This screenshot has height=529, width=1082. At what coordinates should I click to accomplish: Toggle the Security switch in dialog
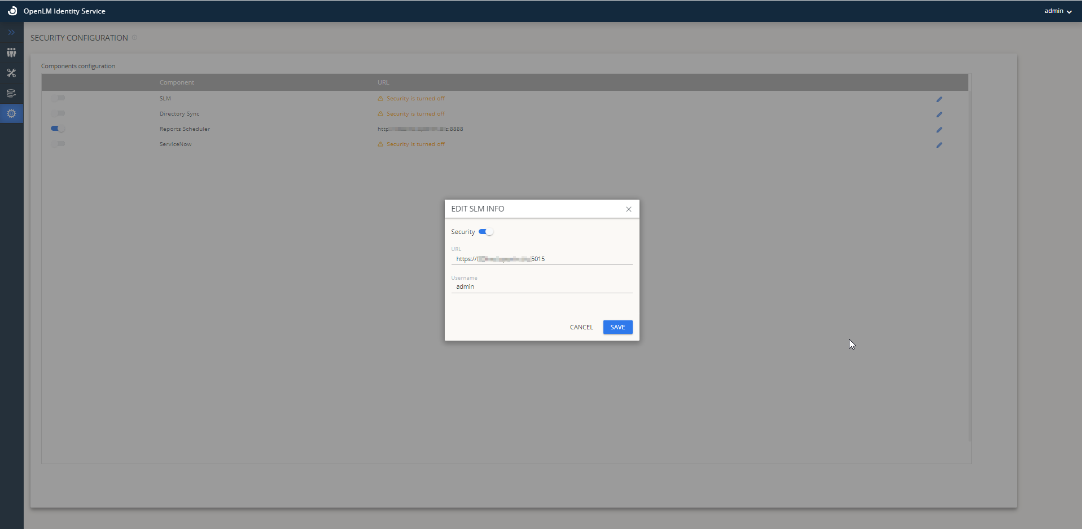486,232
